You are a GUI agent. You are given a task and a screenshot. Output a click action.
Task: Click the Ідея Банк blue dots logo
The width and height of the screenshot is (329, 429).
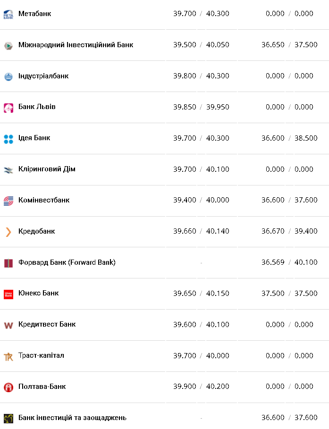[x=8, y=139]
